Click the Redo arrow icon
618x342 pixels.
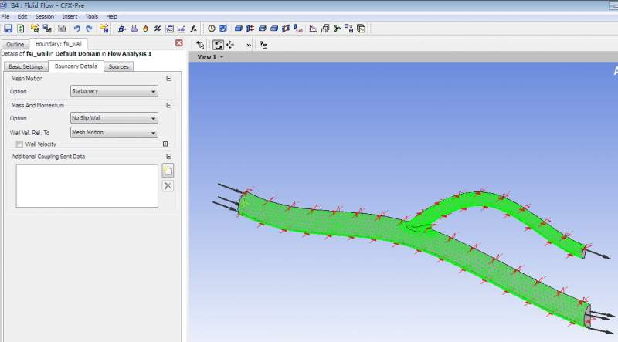click(89, 29)
